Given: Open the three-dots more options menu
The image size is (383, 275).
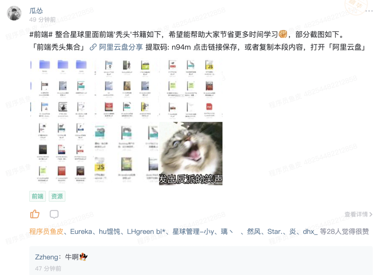Looking at the screenshot, I should pyautogui.click(x=369, y=11).
